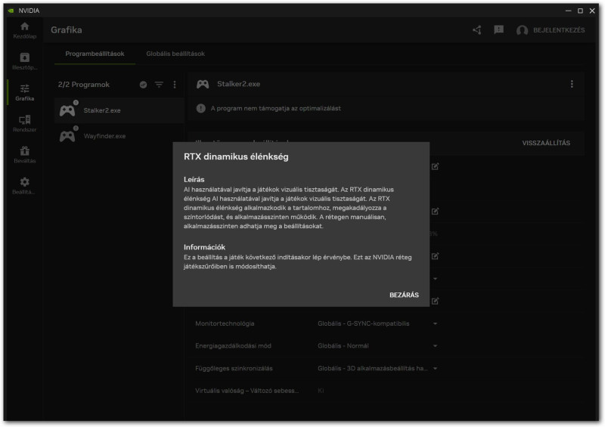Open the Illesztőprogramok drivers section

[x=25, y=61]
